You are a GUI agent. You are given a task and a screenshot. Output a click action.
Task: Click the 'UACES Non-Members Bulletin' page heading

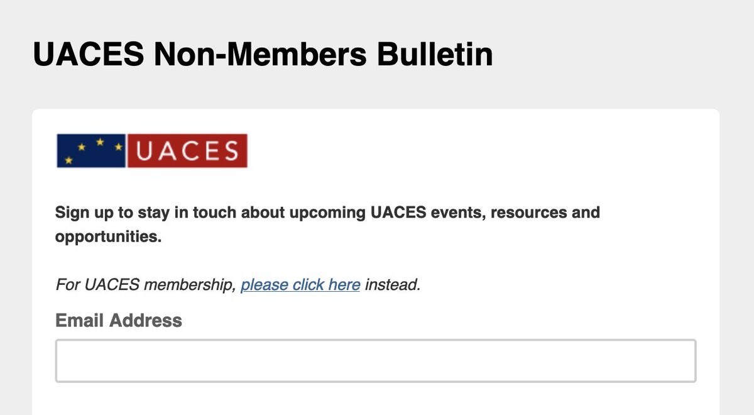[x=263, y=54]
